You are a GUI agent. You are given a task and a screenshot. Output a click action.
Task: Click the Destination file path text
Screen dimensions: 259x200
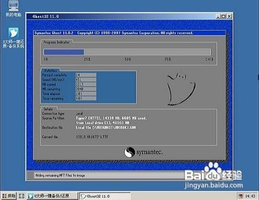[106, 128]
